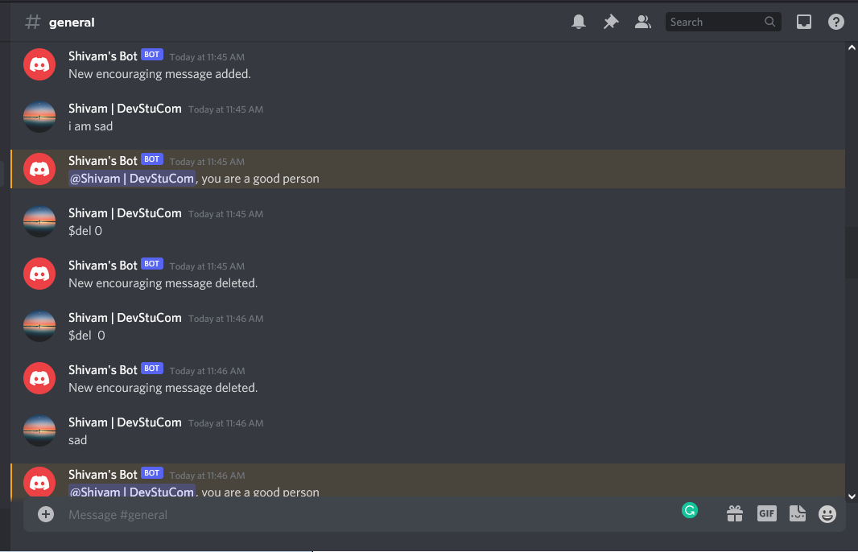858x552 pixels.
Task: Open the help question mark icon
Action: [x=836, y=22]
